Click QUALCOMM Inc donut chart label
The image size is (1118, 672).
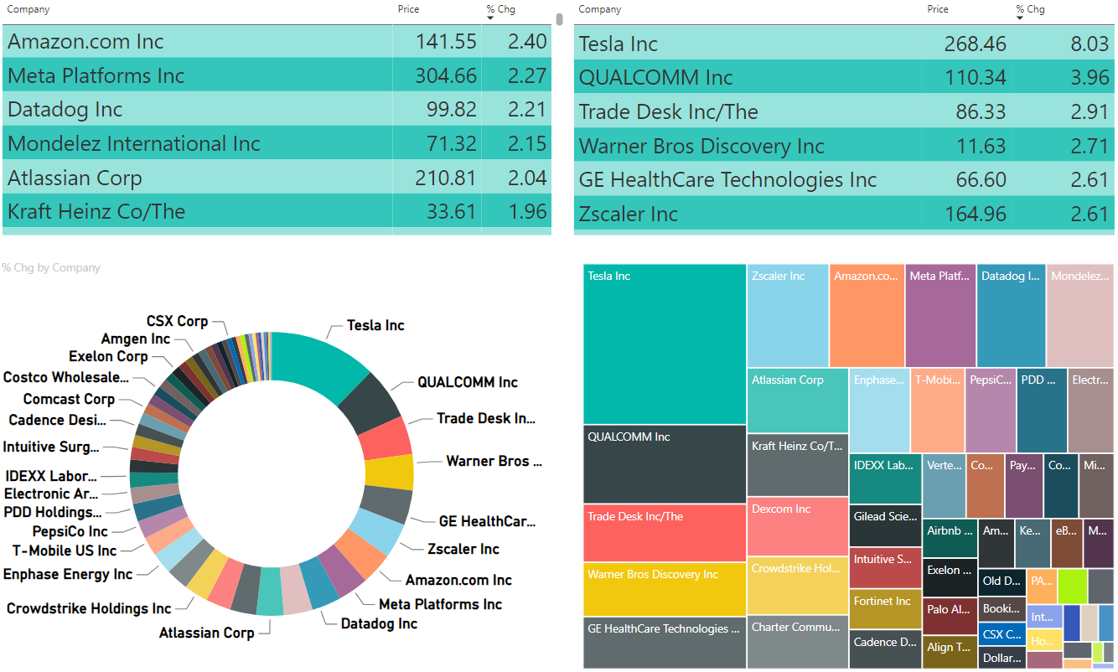pos(468,382)
